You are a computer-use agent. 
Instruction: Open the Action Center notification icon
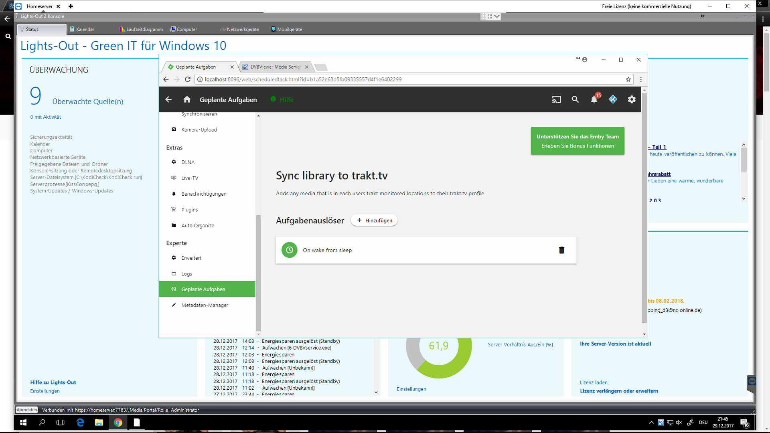pos(745,423)
